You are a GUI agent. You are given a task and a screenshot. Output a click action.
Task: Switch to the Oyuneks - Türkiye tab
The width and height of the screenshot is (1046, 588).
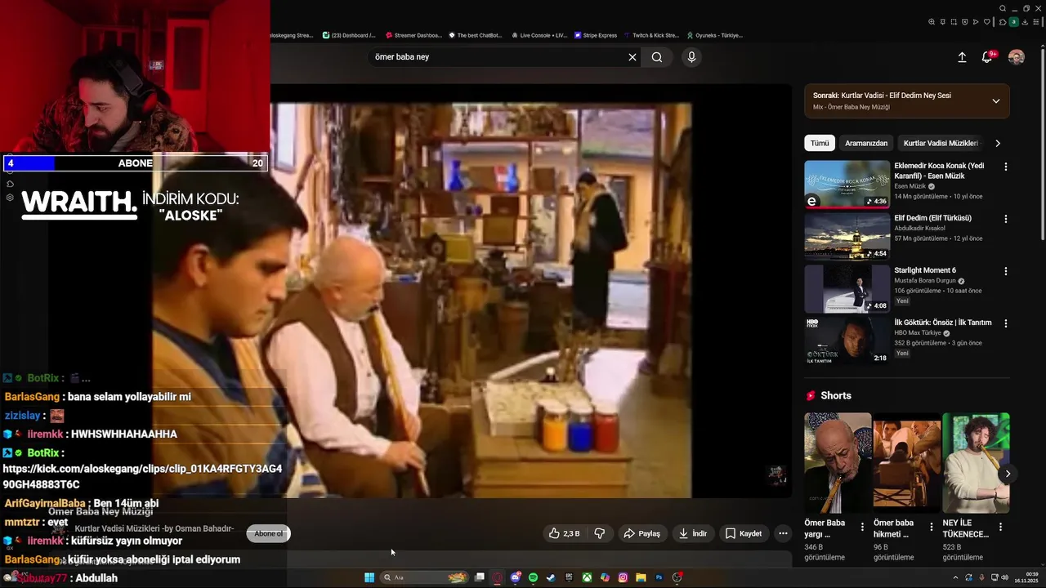tap(715, 35)
